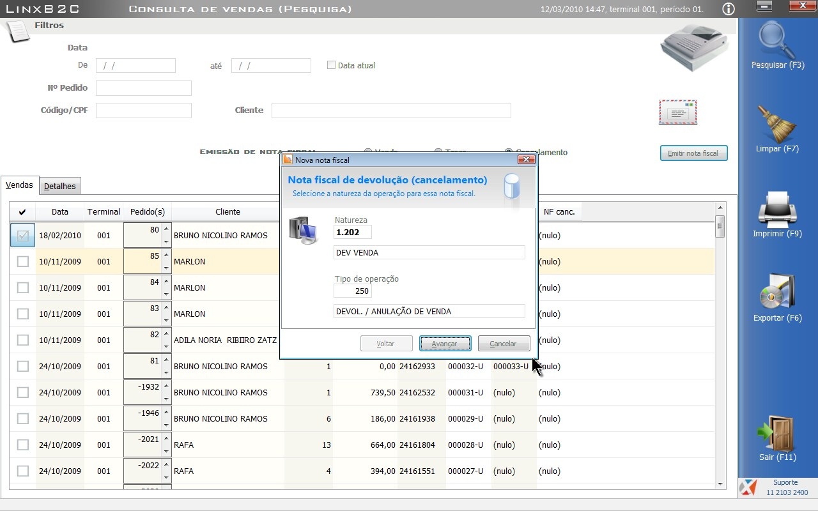Click the Natureza code input field
Image resolution: width=818 pixels, height=511 pixels.
[352, 233]
